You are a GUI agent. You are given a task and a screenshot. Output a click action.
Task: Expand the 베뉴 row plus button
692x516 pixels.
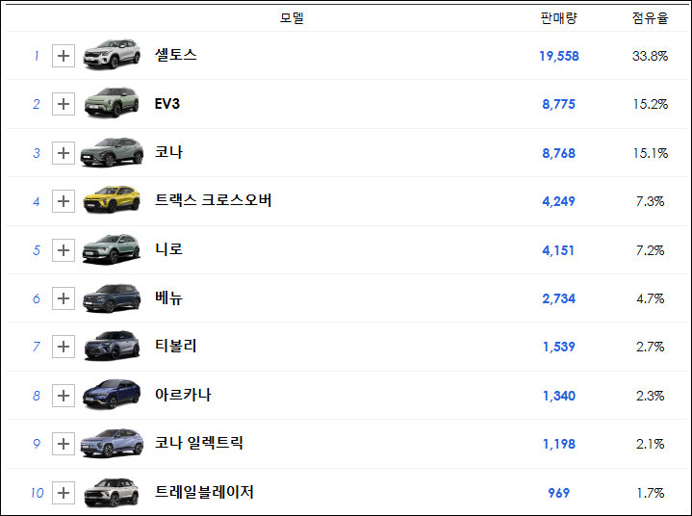point(64,298)
